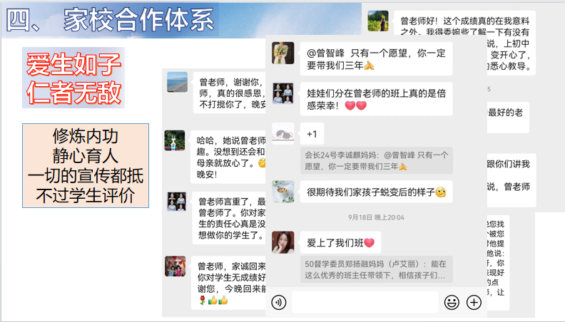Tap the voice input icon in chat bar
Image resolution: width=565 pixels, height=322 pixels.
(x=278, y=303)
